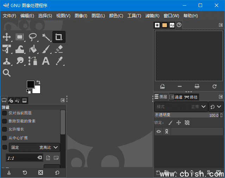This screenshot has height=178, width=225.
Task: Reset colors to default black and white
Action: tap(29, 91)
